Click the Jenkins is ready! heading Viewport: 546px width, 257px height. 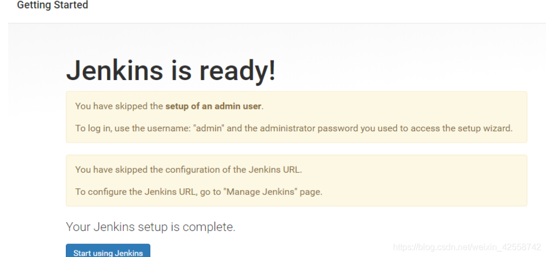(x=170, y=71)
